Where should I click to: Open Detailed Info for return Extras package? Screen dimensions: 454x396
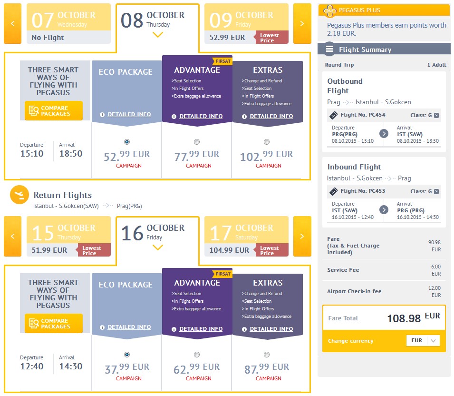[x=271, y=329]
